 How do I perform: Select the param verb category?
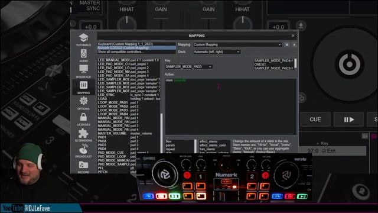tap(180, 146)
